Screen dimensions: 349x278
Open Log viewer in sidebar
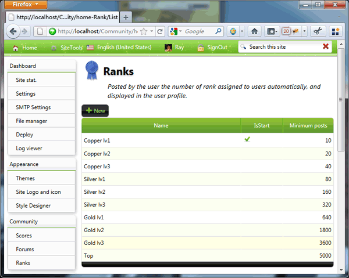(x=41, y=149)
